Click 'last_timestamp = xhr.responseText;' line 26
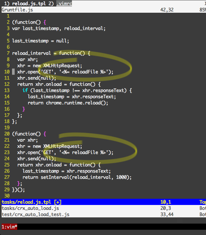 pyautogui.click(x=67, y=171)
